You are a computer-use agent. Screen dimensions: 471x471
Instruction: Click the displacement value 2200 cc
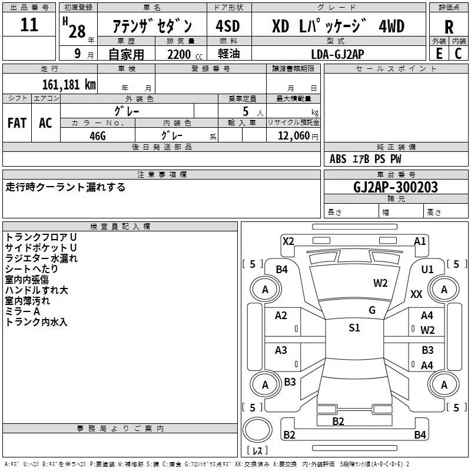(x=185, y=54)
